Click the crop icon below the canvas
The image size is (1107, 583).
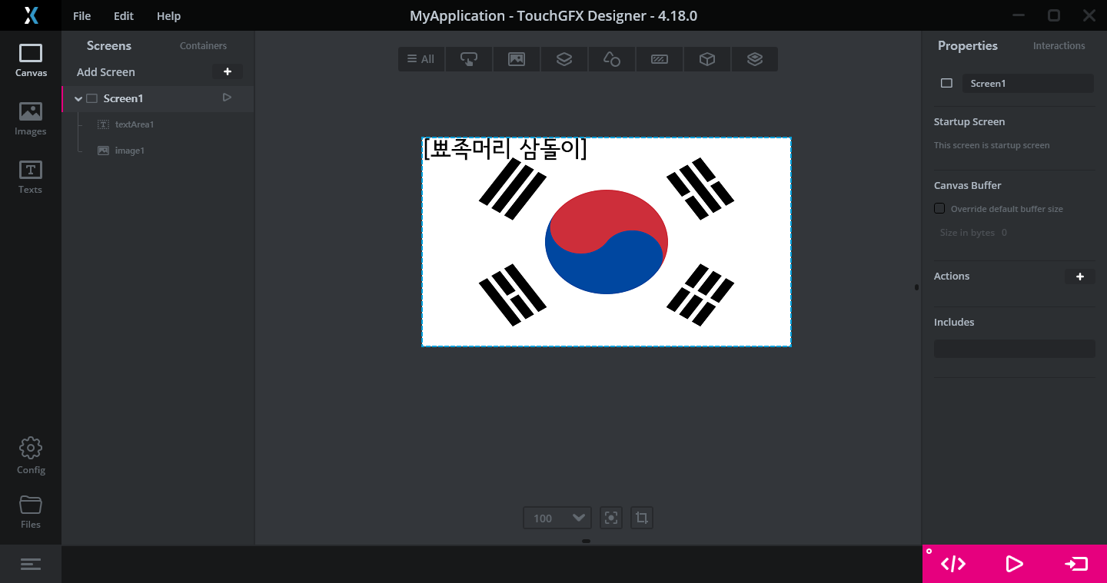[642, 518]
